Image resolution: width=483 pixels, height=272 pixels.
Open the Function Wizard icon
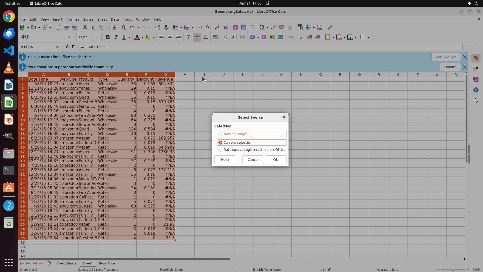point(67,47)
